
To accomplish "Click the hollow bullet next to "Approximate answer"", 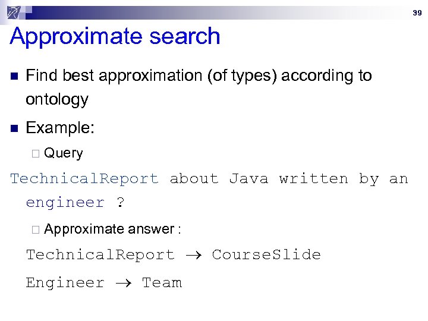I will [x=36, y=230].
